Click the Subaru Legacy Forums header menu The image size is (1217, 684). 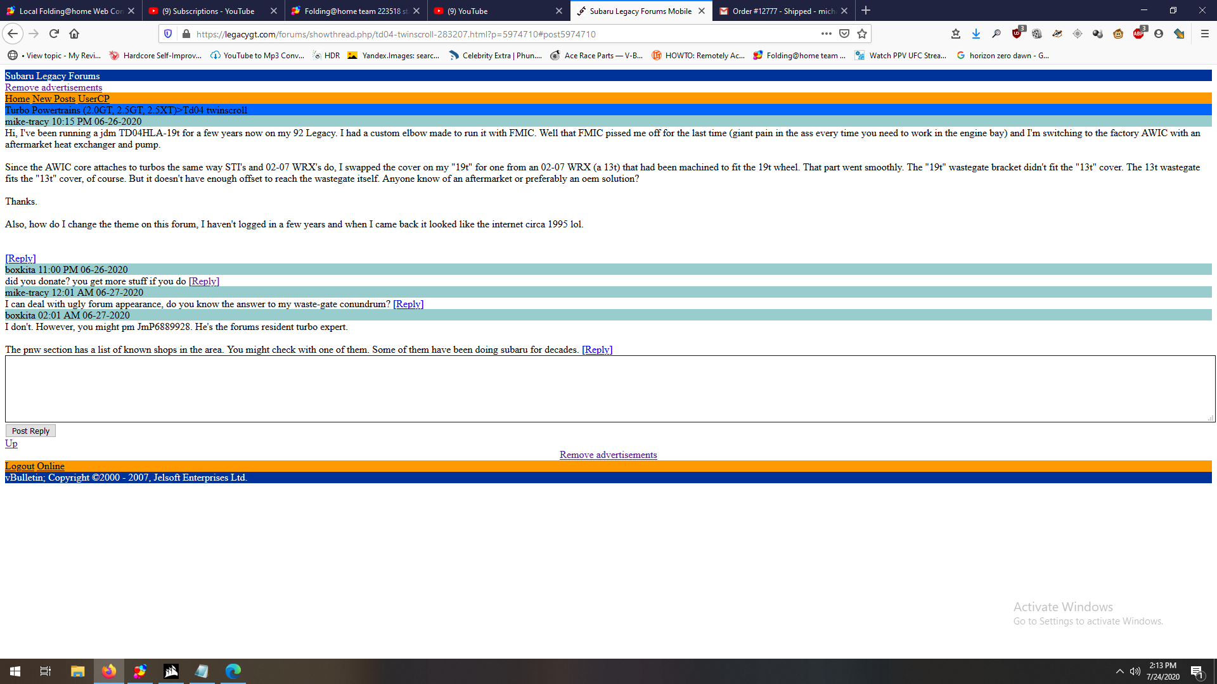tap(52, 76)
